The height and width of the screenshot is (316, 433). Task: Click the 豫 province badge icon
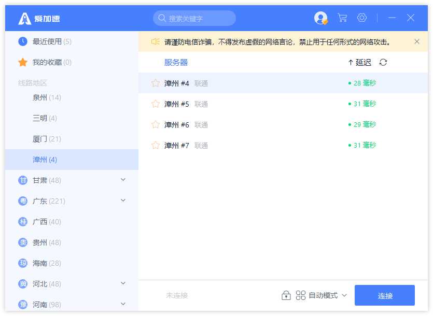point(23,305)
